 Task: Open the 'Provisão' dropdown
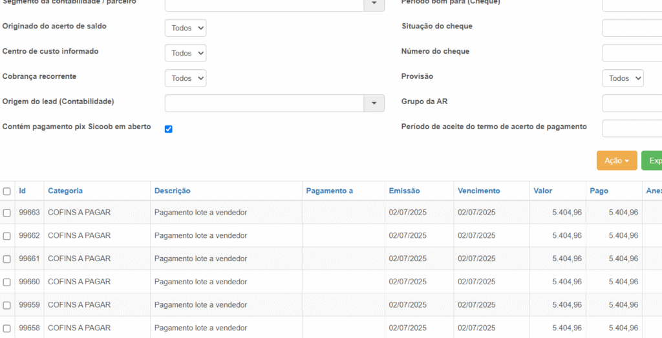tap(623, 78)
